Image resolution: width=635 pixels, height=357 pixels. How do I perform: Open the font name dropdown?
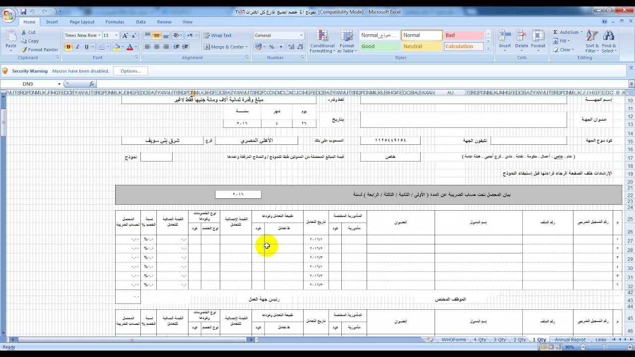99,35
